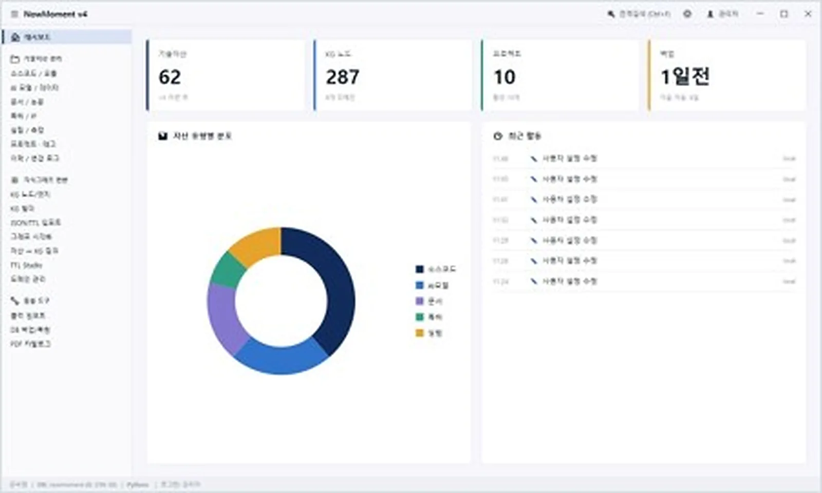The width and height of the screenshot is (822, 493).
Task: Click the chart icon of the asset distribution panel
Action: 163,136
